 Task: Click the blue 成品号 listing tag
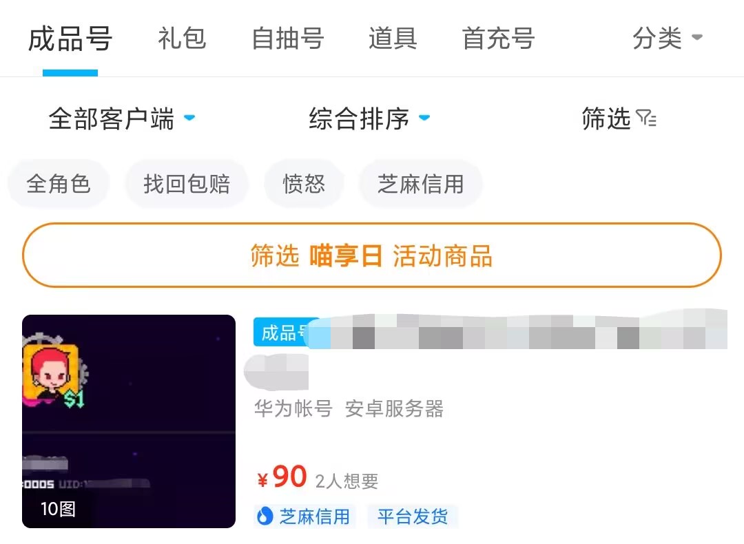(x=282, y=333)
